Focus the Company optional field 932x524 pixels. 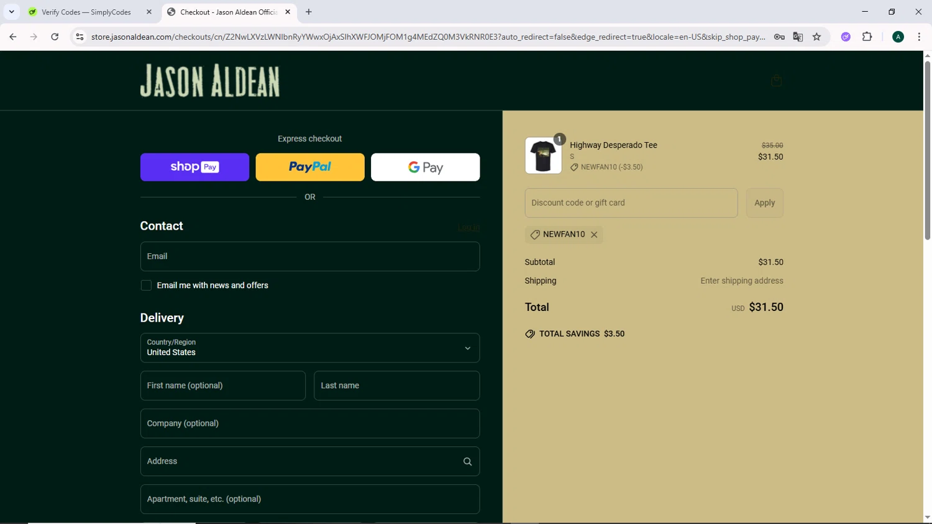pos(310,423)
